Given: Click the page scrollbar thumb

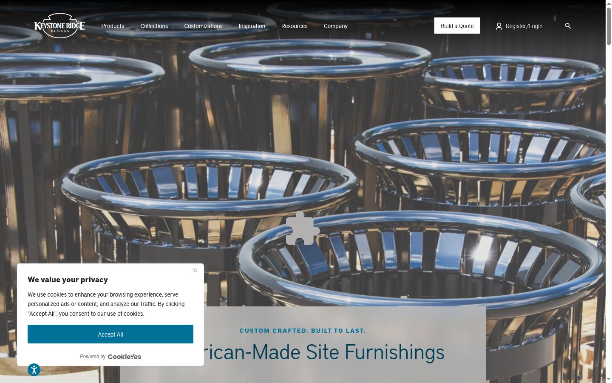Looking at the screenshot, I should coord(609,26).
